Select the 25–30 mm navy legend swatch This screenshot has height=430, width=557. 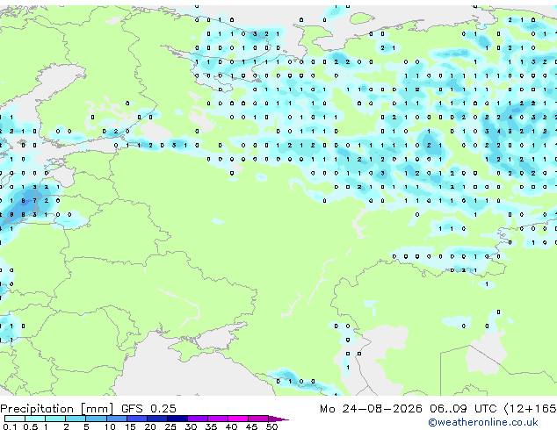177,419
